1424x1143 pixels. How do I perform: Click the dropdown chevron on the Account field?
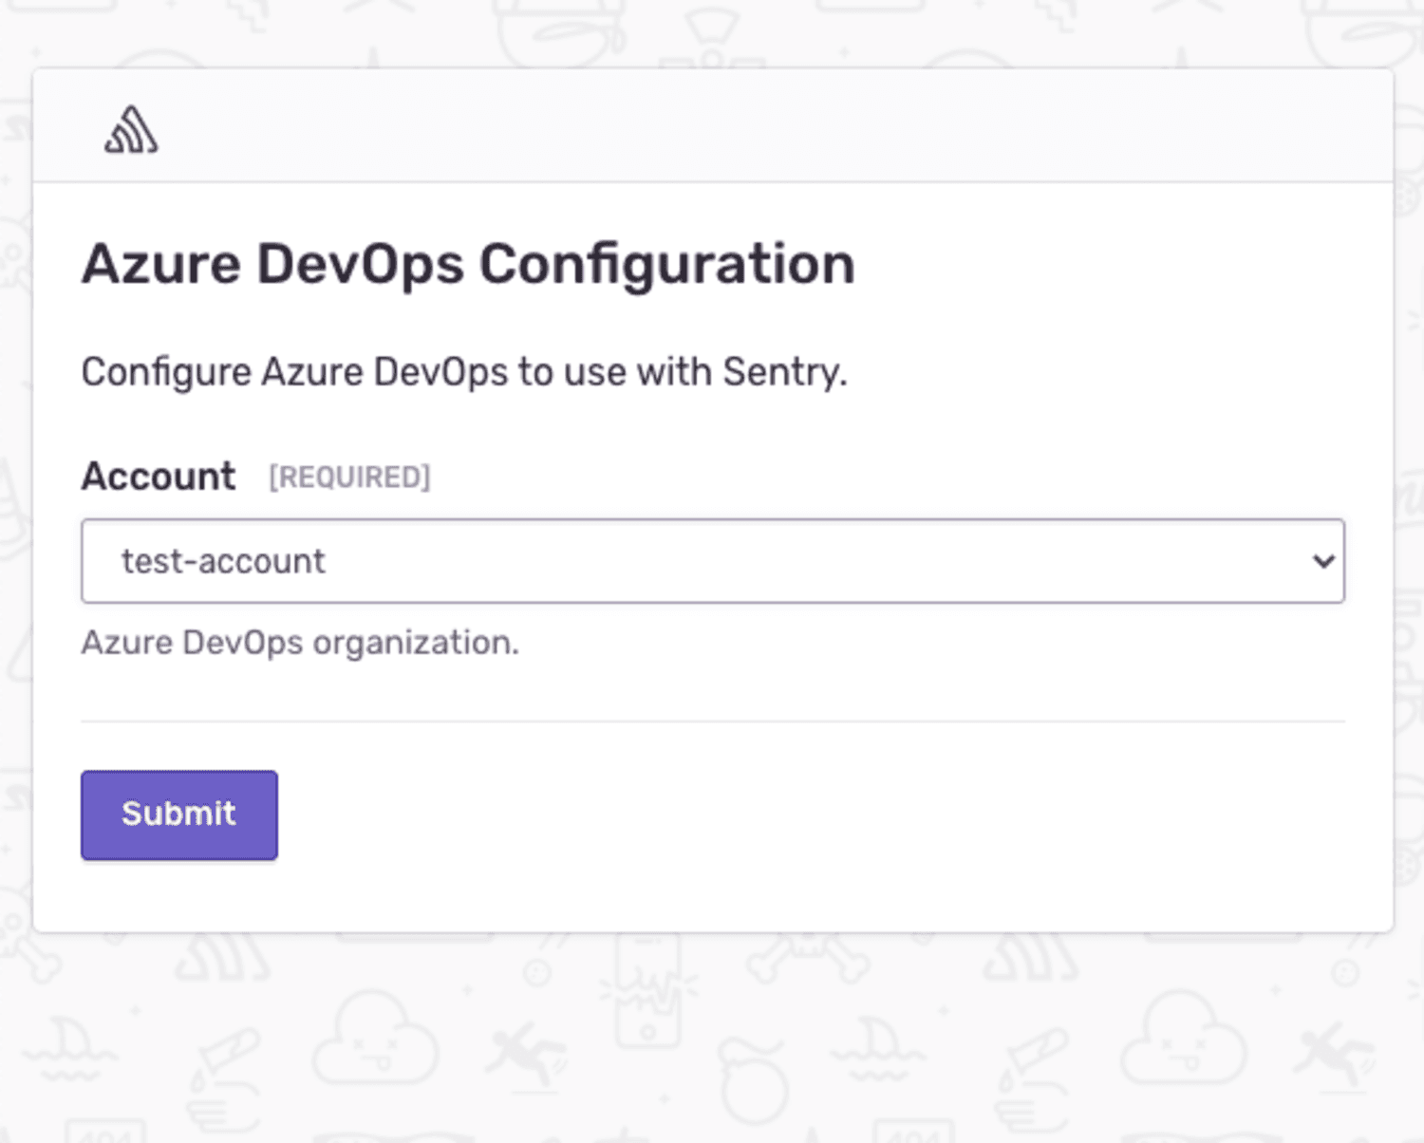pyautogui.click(x=1321, y=562)
